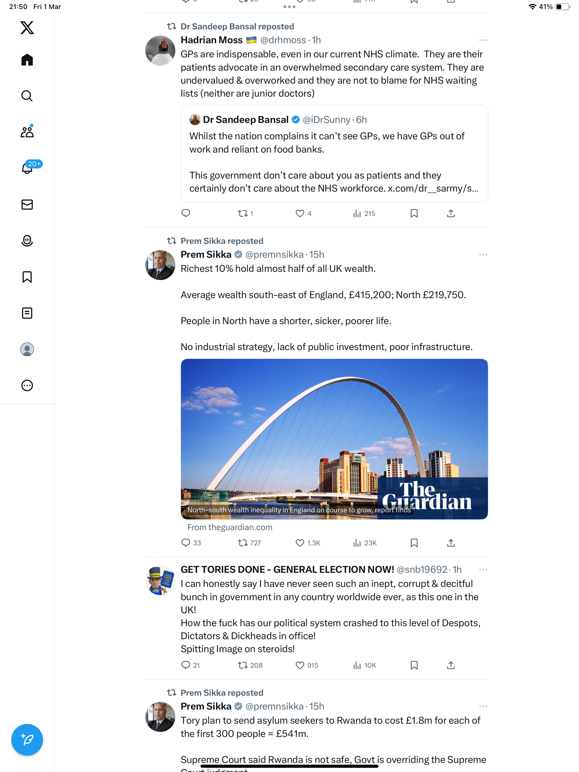Open more options menu for snb19692 post

tap(483, 570)
